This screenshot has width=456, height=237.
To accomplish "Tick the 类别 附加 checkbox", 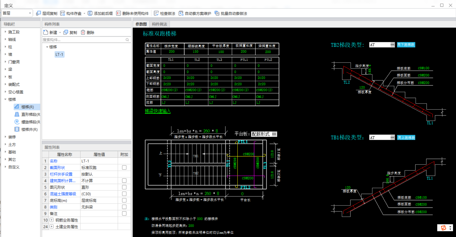I will click(x=124, y=207).
